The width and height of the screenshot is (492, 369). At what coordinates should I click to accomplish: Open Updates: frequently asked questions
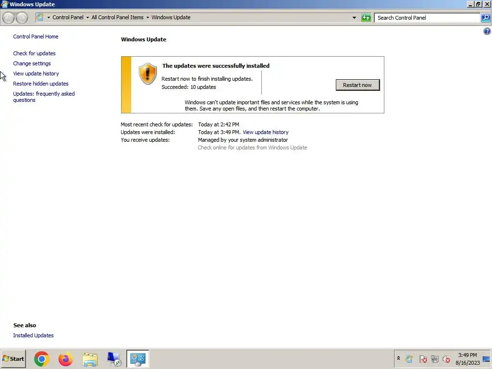44,97
